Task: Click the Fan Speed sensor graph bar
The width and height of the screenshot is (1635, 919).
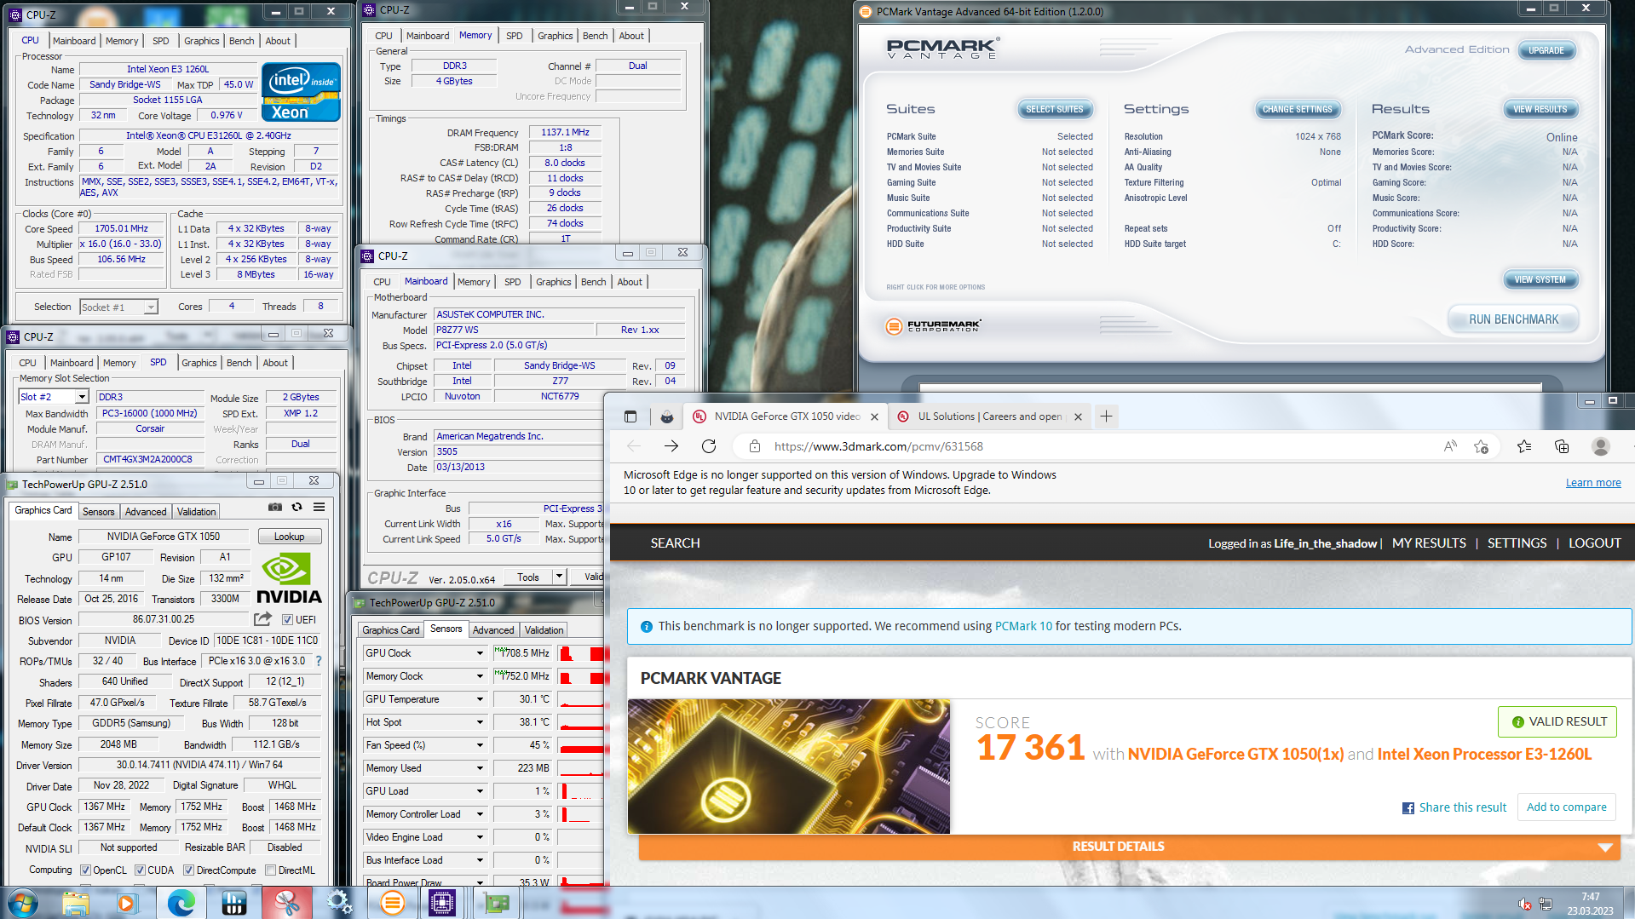Action: pyautogui.click(x=580, y=745)
